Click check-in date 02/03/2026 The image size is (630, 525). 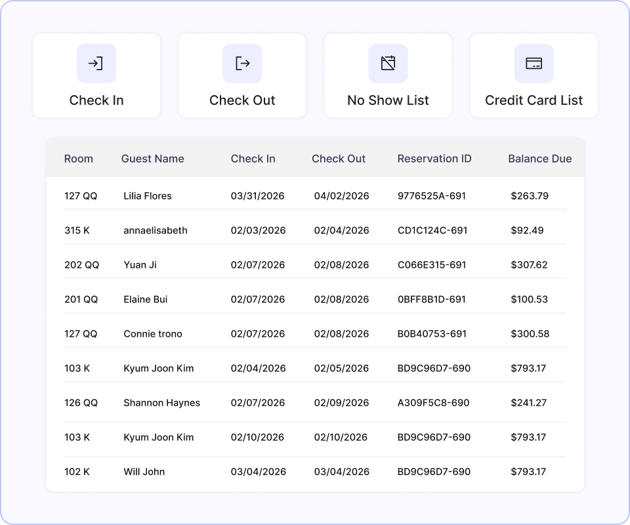coord(259,230)
